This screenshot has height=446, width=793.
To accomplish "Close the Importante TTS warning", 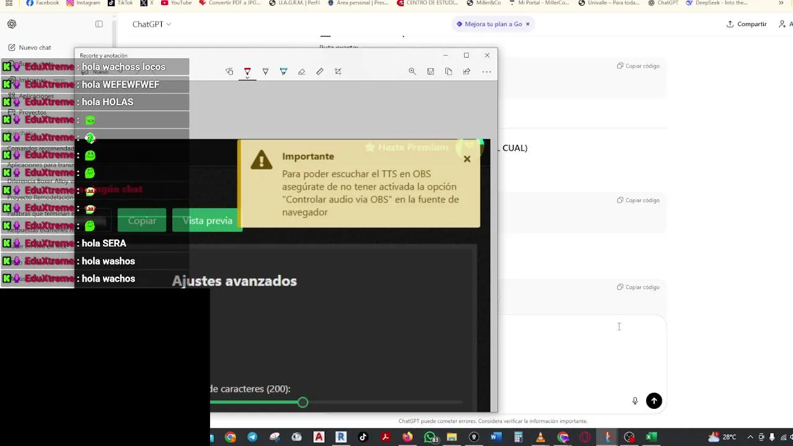I will [467, 159].
